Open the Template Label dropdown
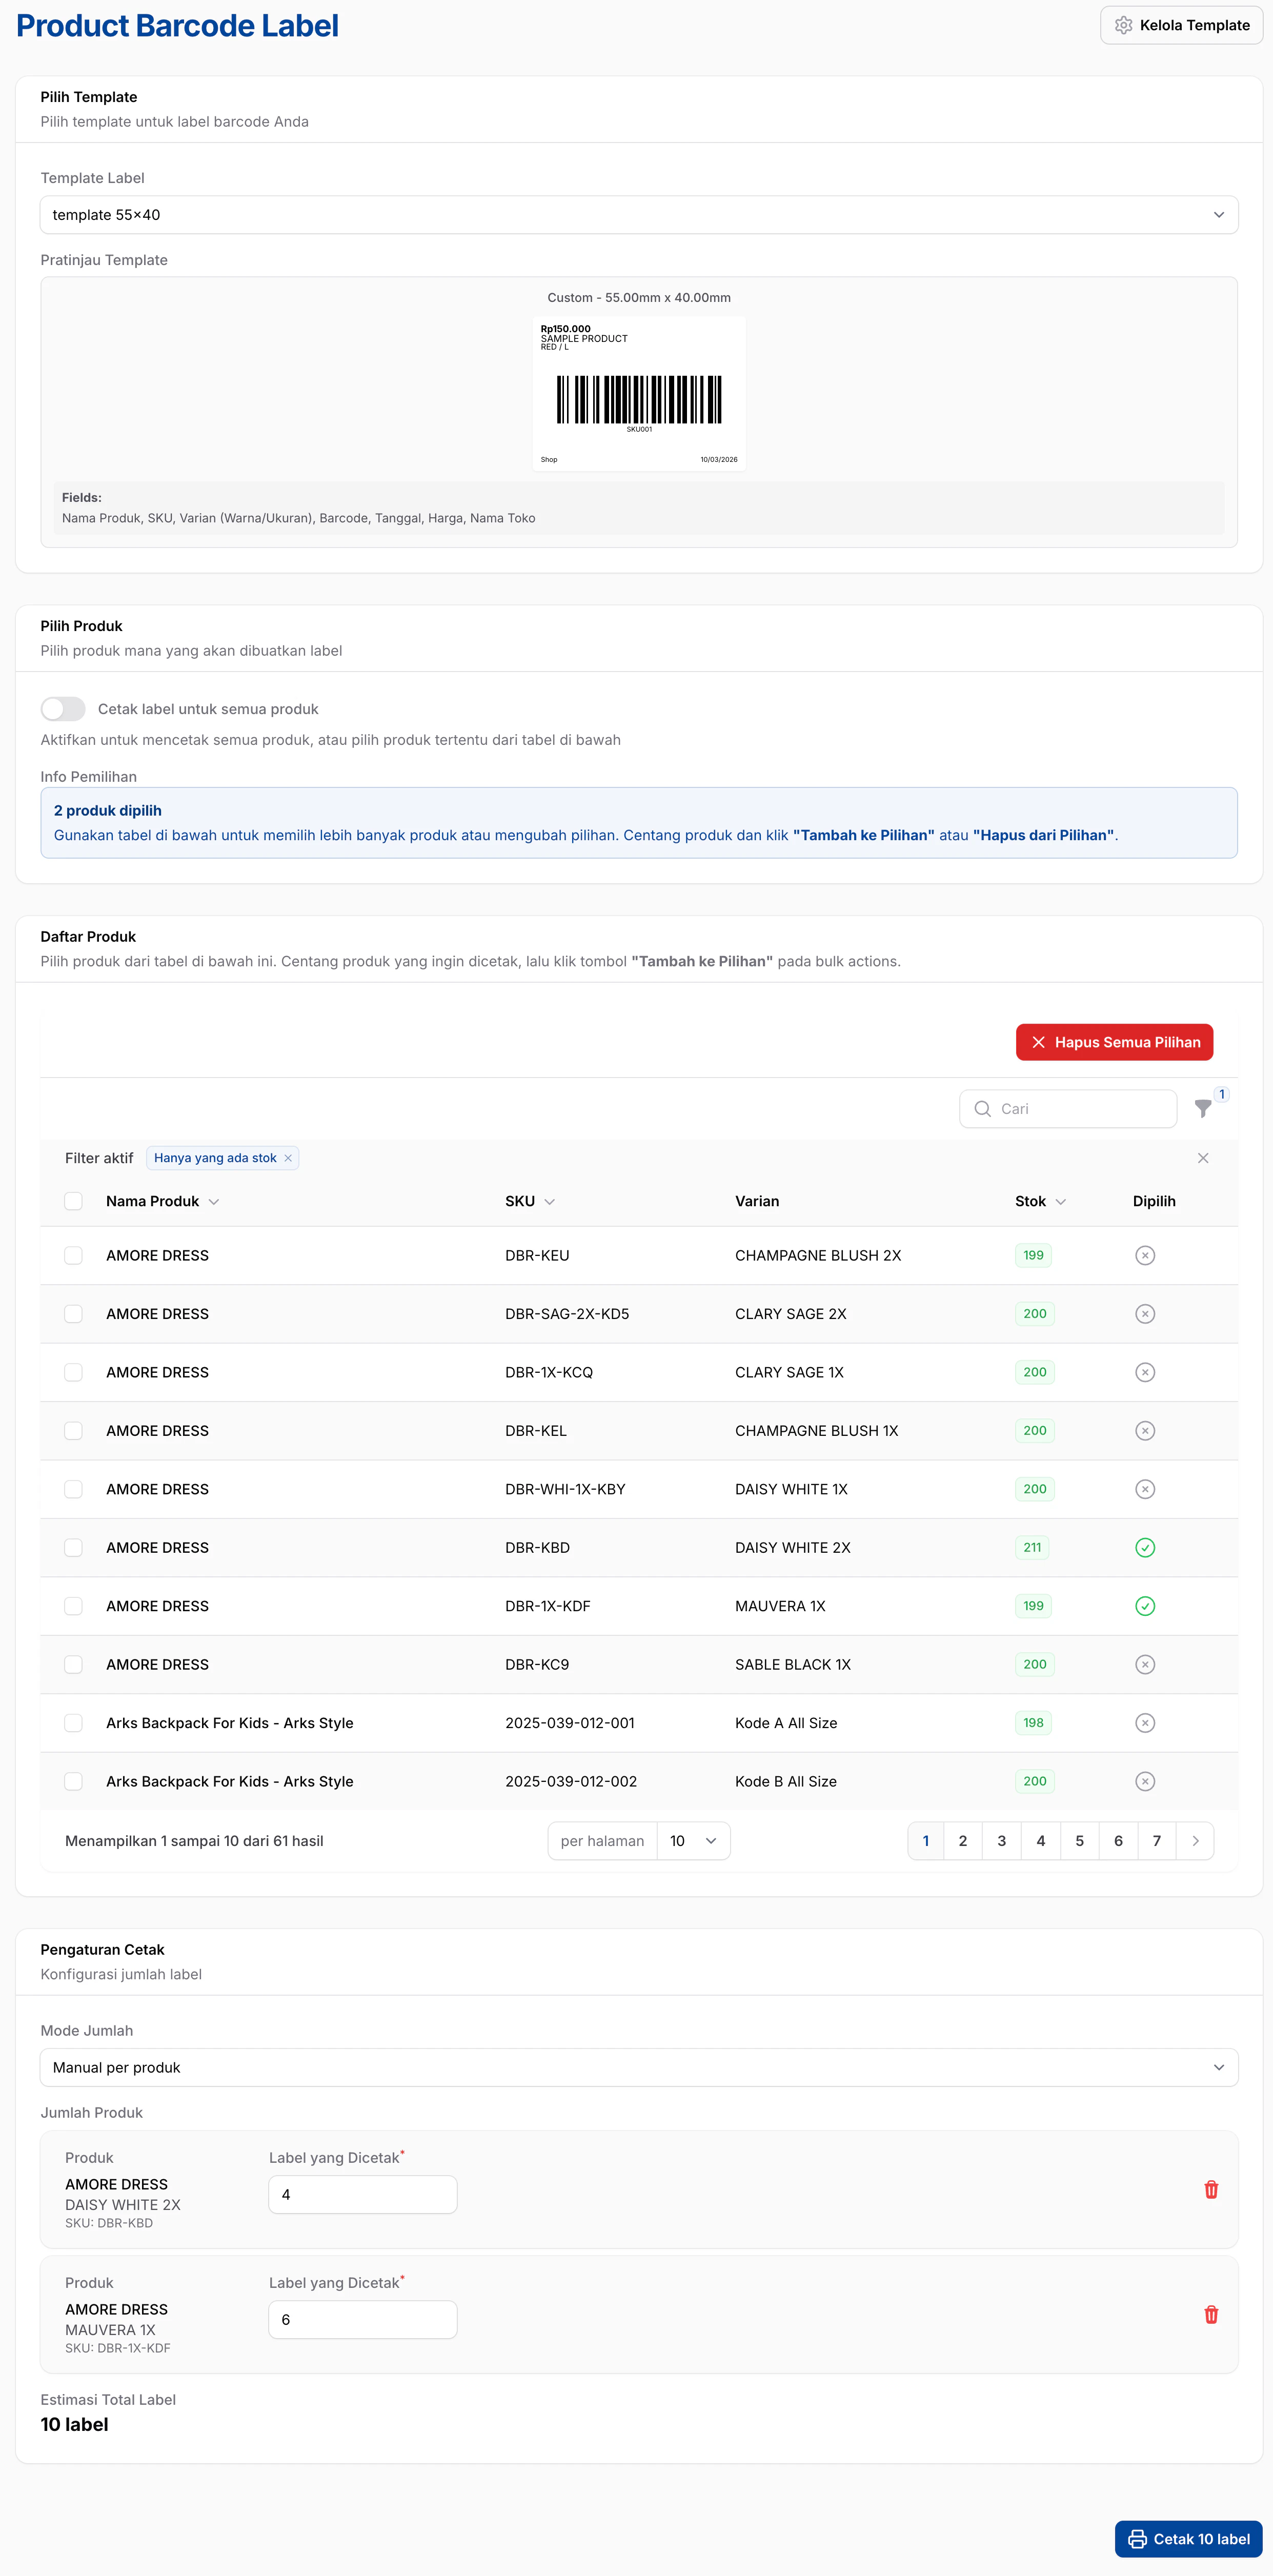 click(x=638, y=215)
